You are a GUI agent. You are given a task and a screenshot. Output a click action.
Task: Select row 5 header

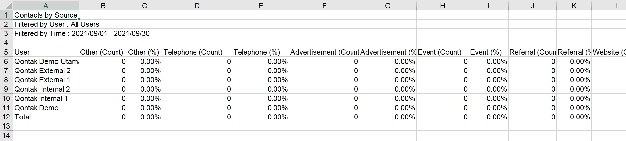tap(6, 52)
